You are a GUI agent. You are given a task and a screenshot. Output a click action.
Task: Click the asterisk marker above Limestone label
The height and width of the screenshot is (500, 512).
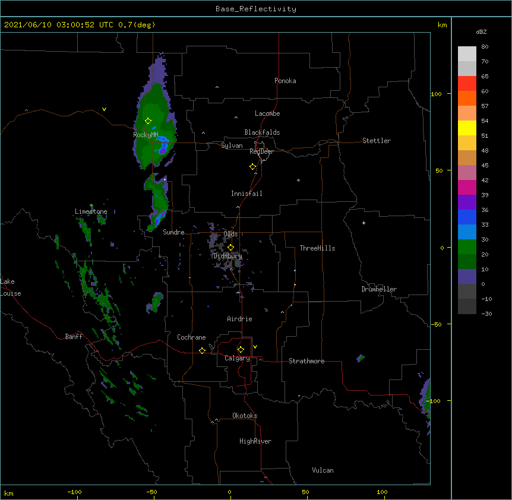[91, 205]
